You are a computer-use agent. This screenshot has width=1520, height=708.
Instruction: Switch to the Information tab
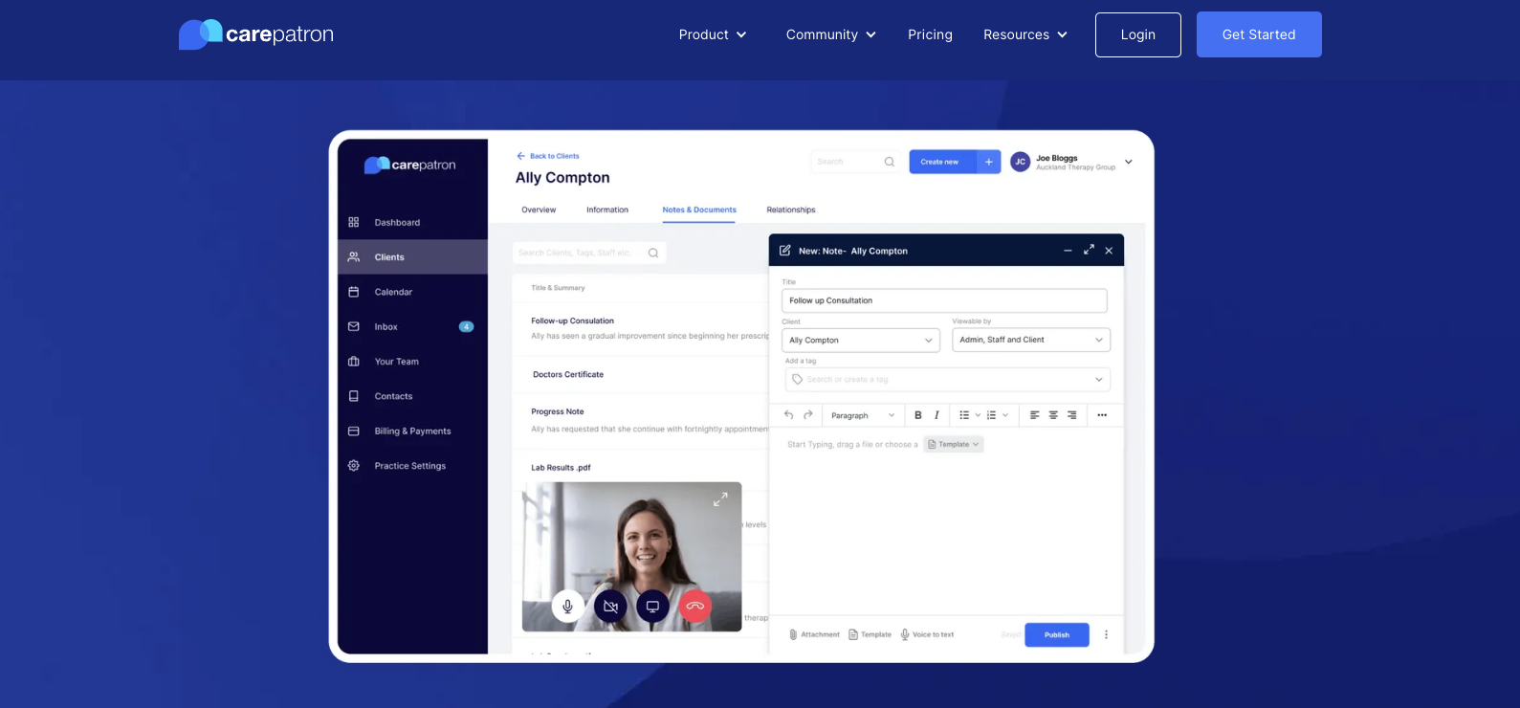[607, 210]
